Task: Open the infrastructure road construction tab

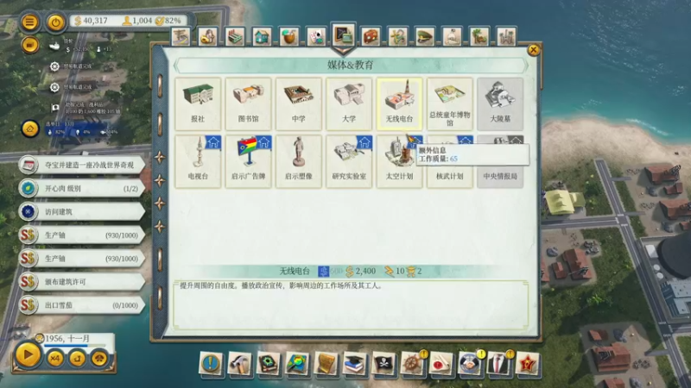Action: 181,36
